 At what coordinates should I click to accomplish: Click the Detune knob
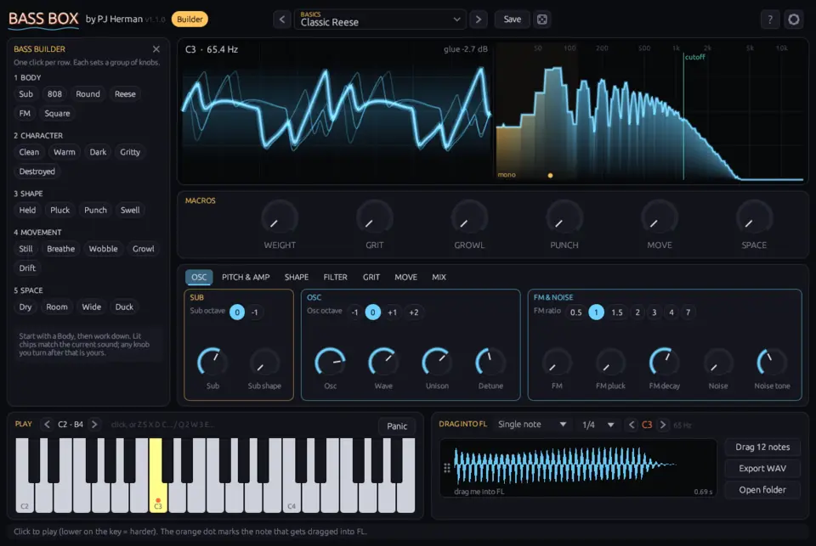point(490,362)
